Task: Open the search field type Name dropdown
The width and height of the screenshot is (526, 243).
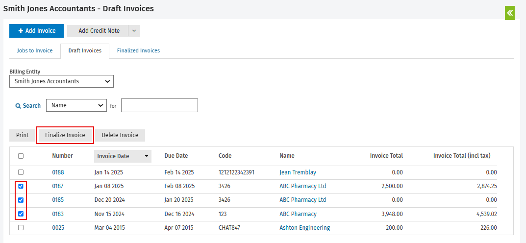Action: (76, 105)
